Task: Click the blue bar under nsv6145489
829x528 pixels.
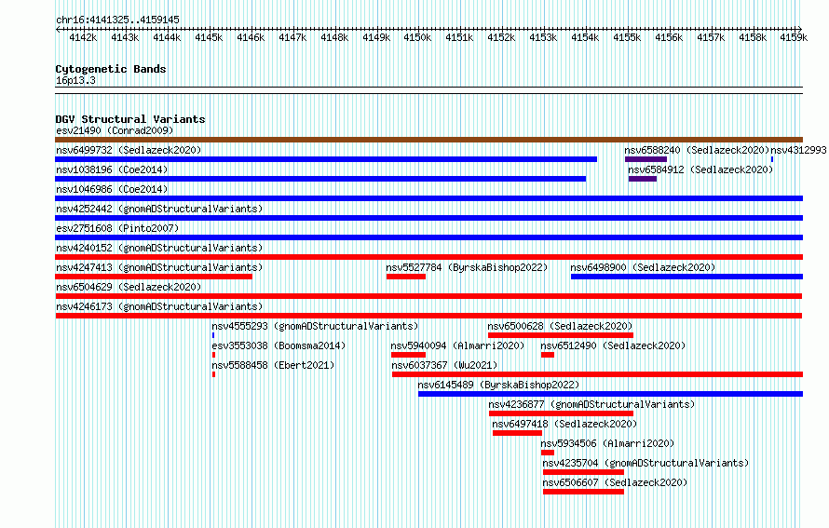Action: coord(611,394)
